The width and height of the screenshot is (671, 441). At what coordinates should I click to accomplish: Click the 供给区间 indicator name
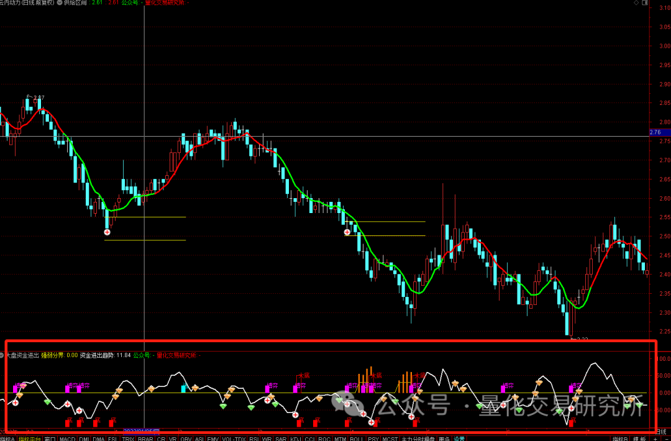click(x=75, y=2)
